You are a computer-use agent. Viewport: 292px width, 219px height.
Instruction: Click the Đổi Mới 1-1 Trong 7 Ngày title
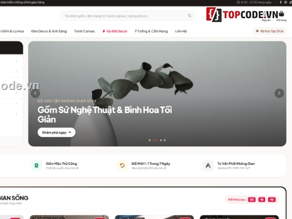pos(151,164)
